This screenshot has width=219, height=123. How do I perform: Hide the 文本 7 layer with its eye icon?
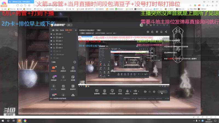pyautogui.click(x=51, y=41)
